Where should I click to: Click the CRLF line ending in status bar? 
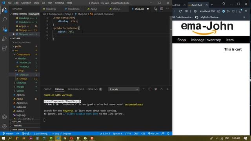[x=136, y=134]
